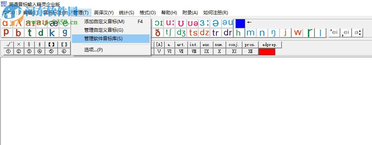Viewport: 372px width, 145px height.
Task: Insert the green phonetic symbol t
Action: (30, 32)
